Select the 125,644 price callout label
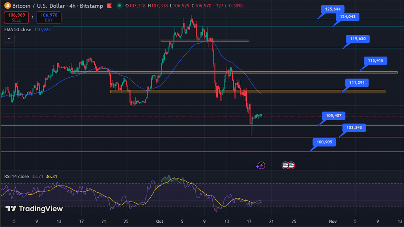Image resolution: width=404 pixels, height=227 pixels. pyautogui.click(x=333, y=9)
